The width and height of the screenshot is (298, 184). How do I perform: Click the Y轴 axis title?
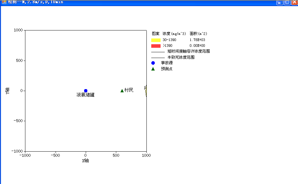[7, 91]
